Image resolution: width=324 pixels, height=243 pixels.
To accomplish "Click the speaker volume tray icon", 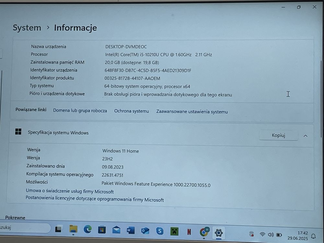I will point(271,235).
